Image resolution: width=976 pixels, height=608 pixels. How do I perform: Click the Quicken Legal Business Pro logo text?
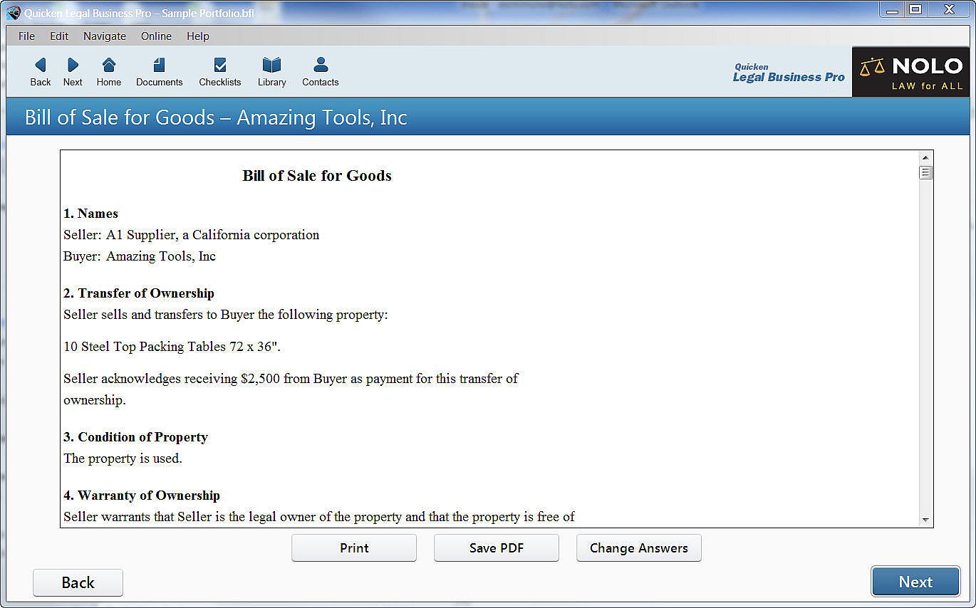pos(789,73)
